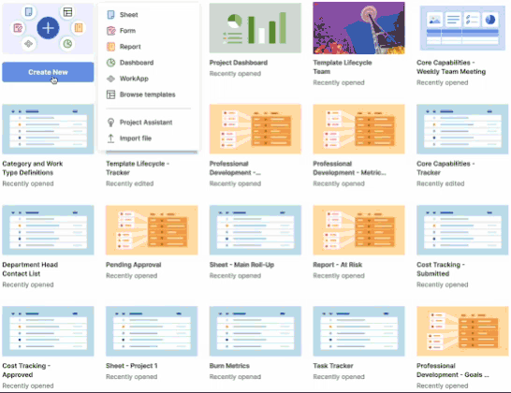
Task: Open Professional Development - Metric report thumbnail
Action: point(358,129)
